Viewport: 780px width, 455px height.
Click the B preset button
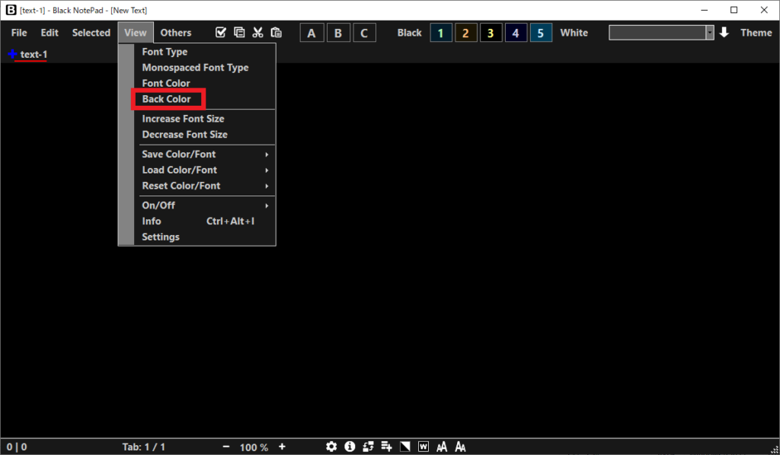click(338, 33)
